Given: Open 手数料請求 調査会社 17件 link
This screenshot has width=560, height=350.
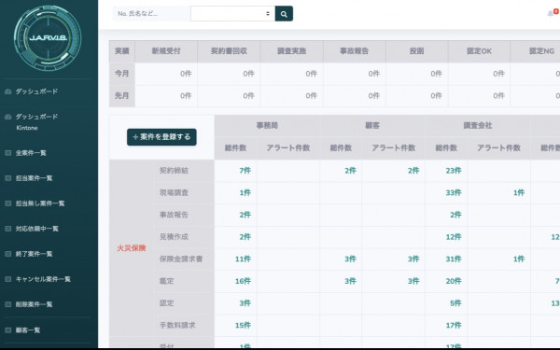Looking at the screenshot, I should click(454, 326).
